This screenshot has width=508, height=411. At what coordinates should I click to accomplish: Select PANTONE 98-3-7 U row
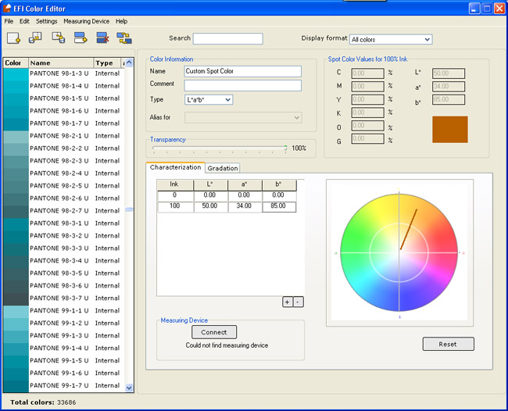64,298
